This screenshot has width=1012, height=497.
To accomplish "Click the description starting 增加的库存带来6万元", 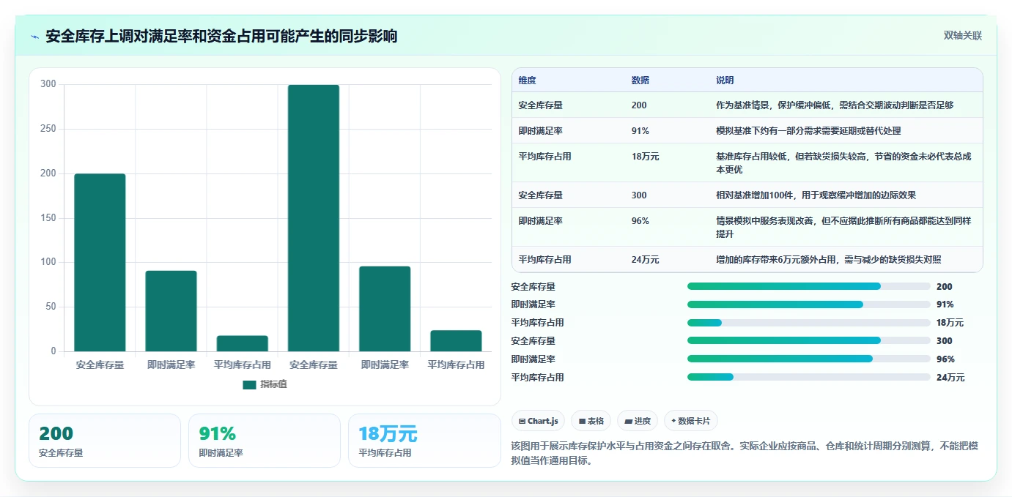I will click(x=828, y=260).
